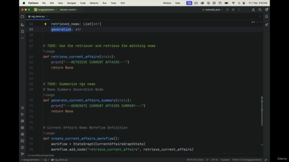Open the File menu
The height and width of the screenshot is (162, 289).
(44, 3)
